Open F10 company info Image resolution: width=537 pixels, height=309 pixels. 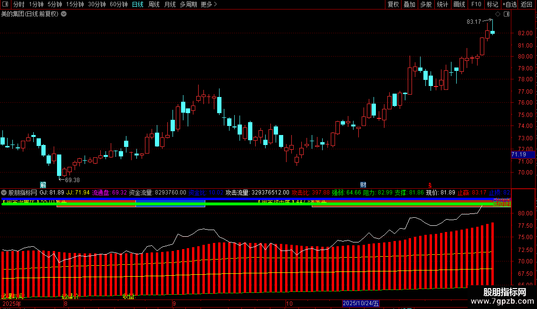point(476,4)
